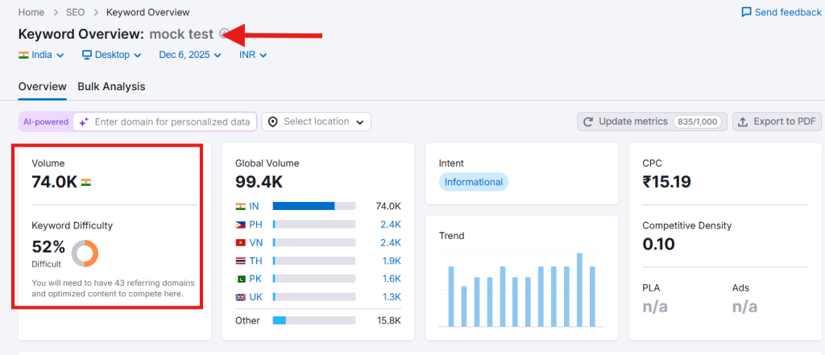Switch to the Bulk Analysis tab
The height and width of the screenshot is (355, 825).
pos(111,87)
